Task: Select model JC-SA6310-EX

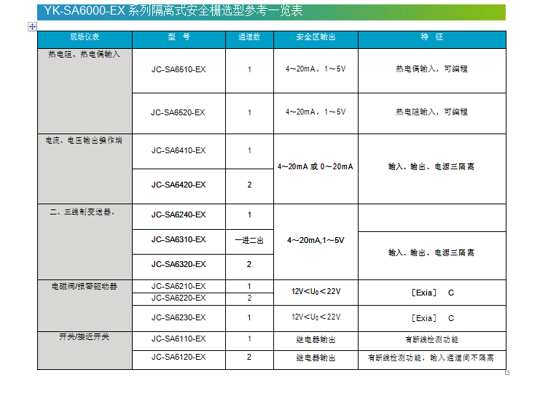Action: pyautogui.click(x=179, y=239)
